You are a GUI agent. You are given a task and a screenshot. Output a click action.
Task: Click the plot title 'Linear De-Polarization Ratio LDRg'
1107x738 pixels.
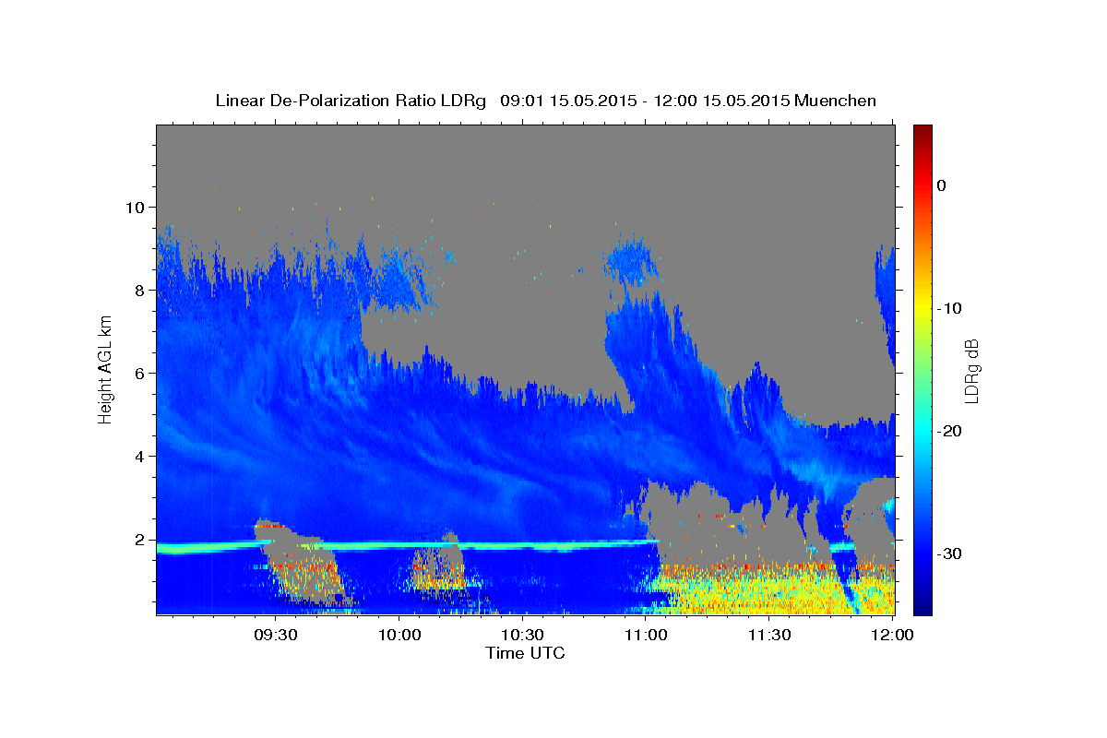point(351,101)
